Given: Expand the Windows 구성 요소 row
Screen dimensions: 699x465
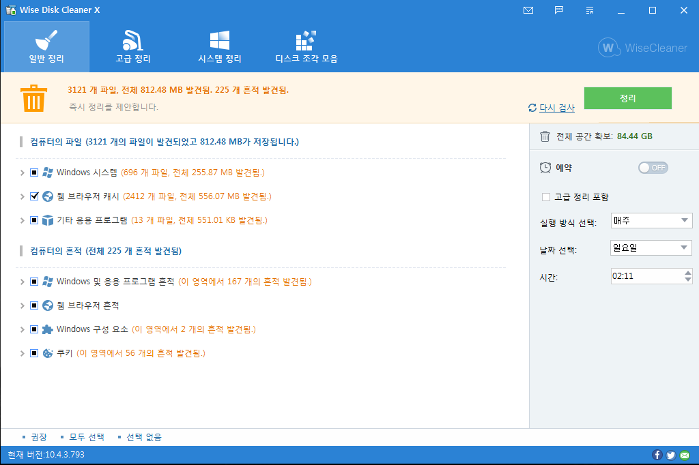Looking at the screenshot, I should tap(22, 329).
